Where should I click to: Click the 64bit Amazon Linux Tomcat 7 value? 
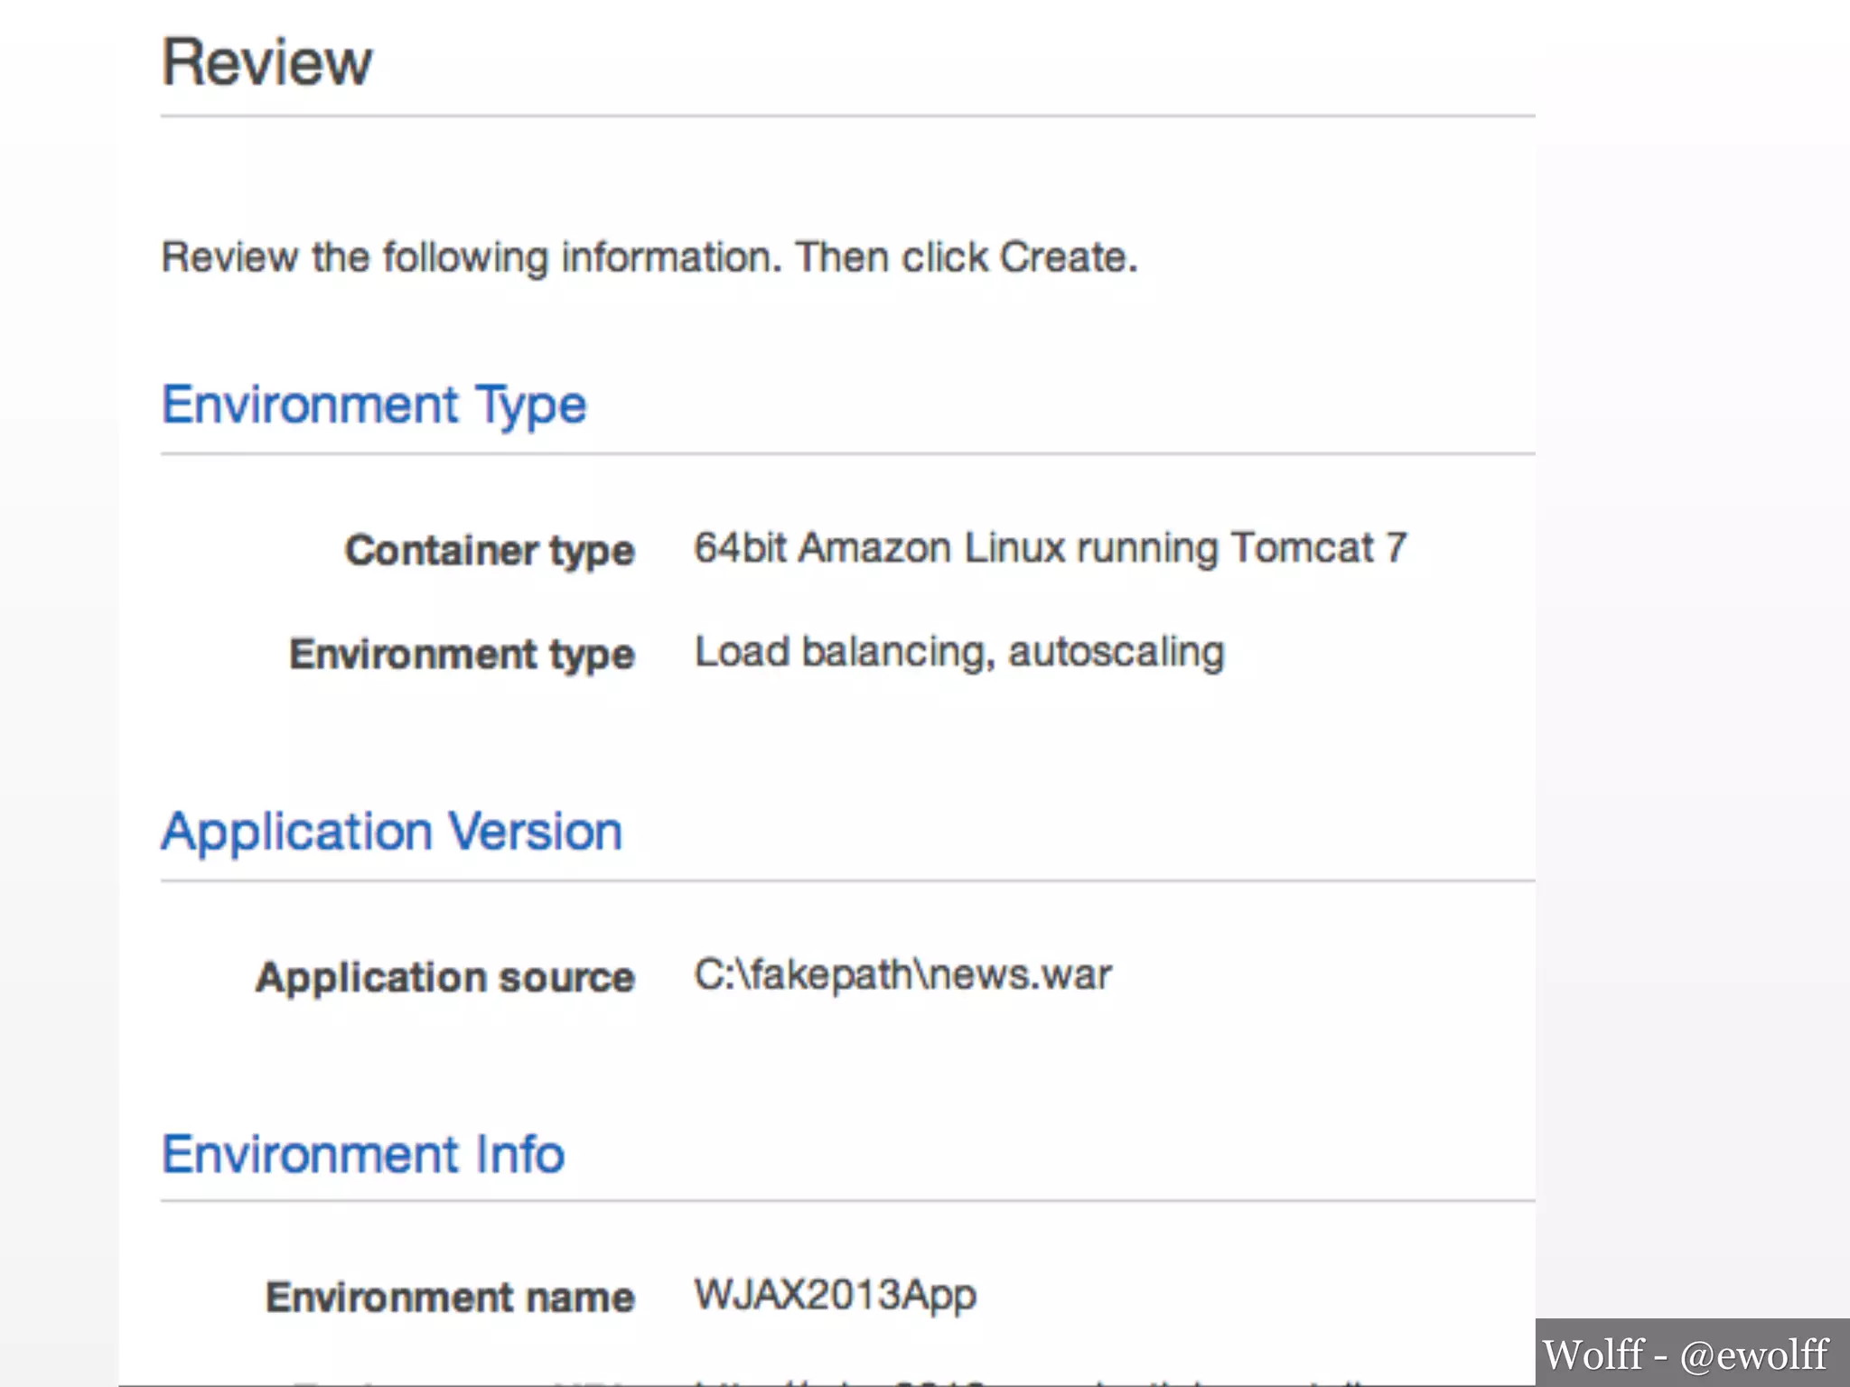coord(1050,548)
